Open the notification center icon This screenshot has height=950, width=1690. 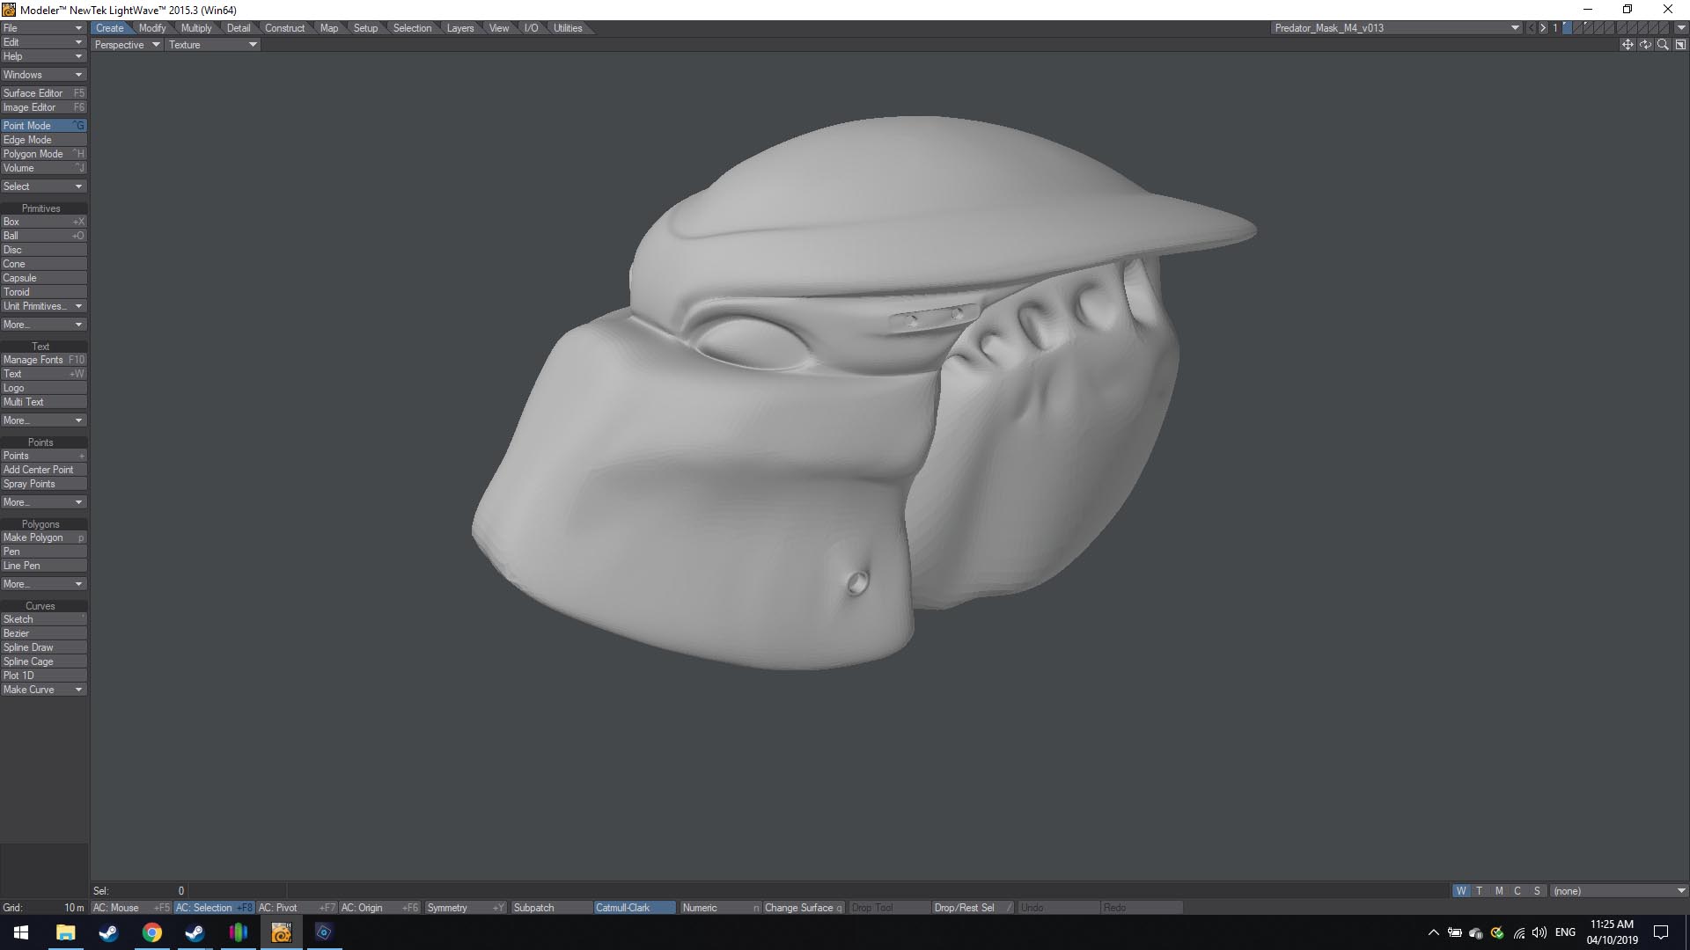tap(1661, 932)
